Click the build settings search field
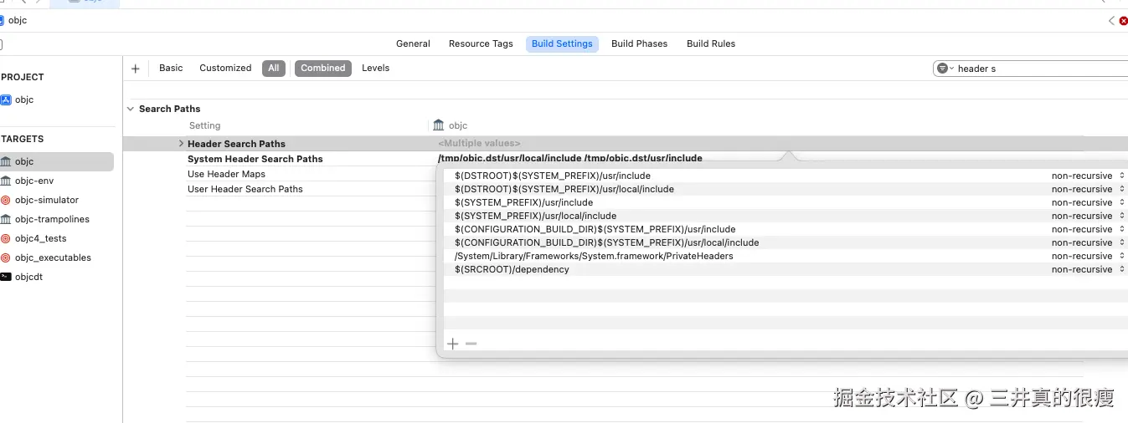1128x423 pixels. 1038,69
